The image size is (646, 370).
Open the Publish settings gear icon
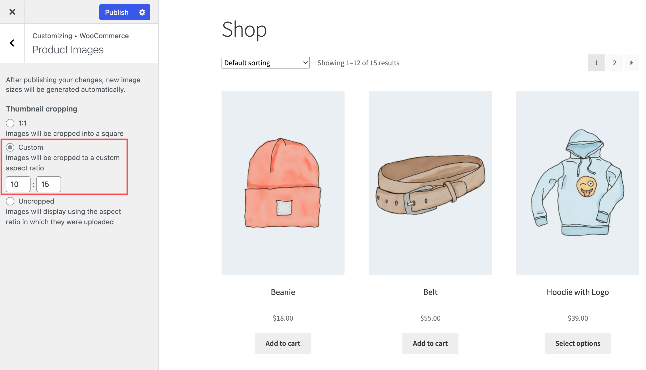[142, 12]
